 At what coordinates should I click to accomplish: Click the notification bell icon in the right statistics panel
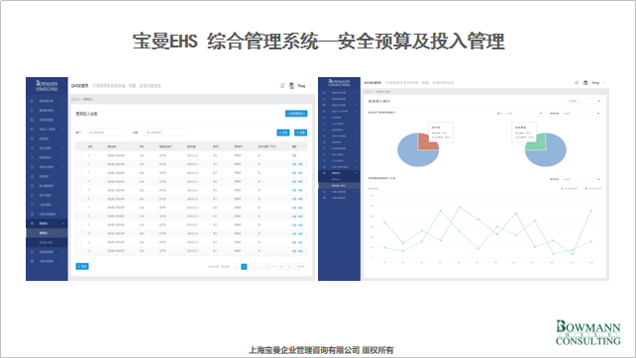point(577,83)
